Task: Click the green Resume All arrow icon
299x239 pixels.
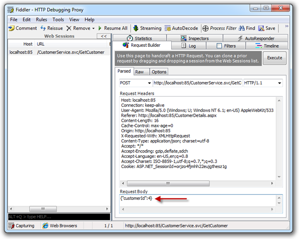Action: click(x=100, y=28)
